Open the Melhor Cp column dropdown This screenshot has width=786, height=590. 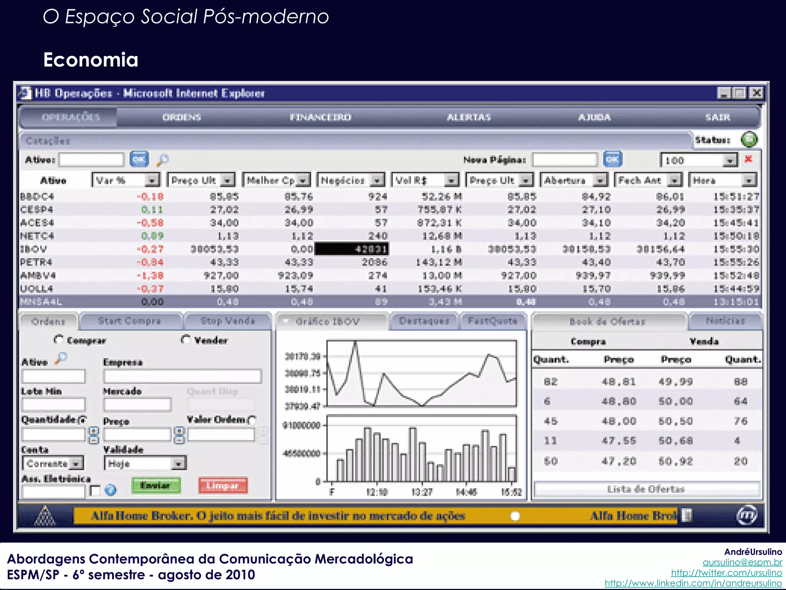(303, 180)
